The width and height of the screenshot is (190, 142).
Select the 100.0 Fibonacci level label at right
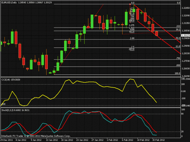pyautogui.click(x=178, y=73)
